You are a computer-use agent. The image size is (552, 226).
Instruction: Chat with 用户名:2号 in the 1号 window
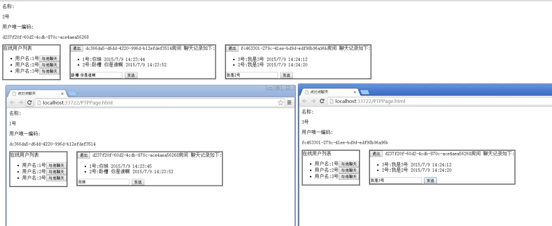pos(56,172)
